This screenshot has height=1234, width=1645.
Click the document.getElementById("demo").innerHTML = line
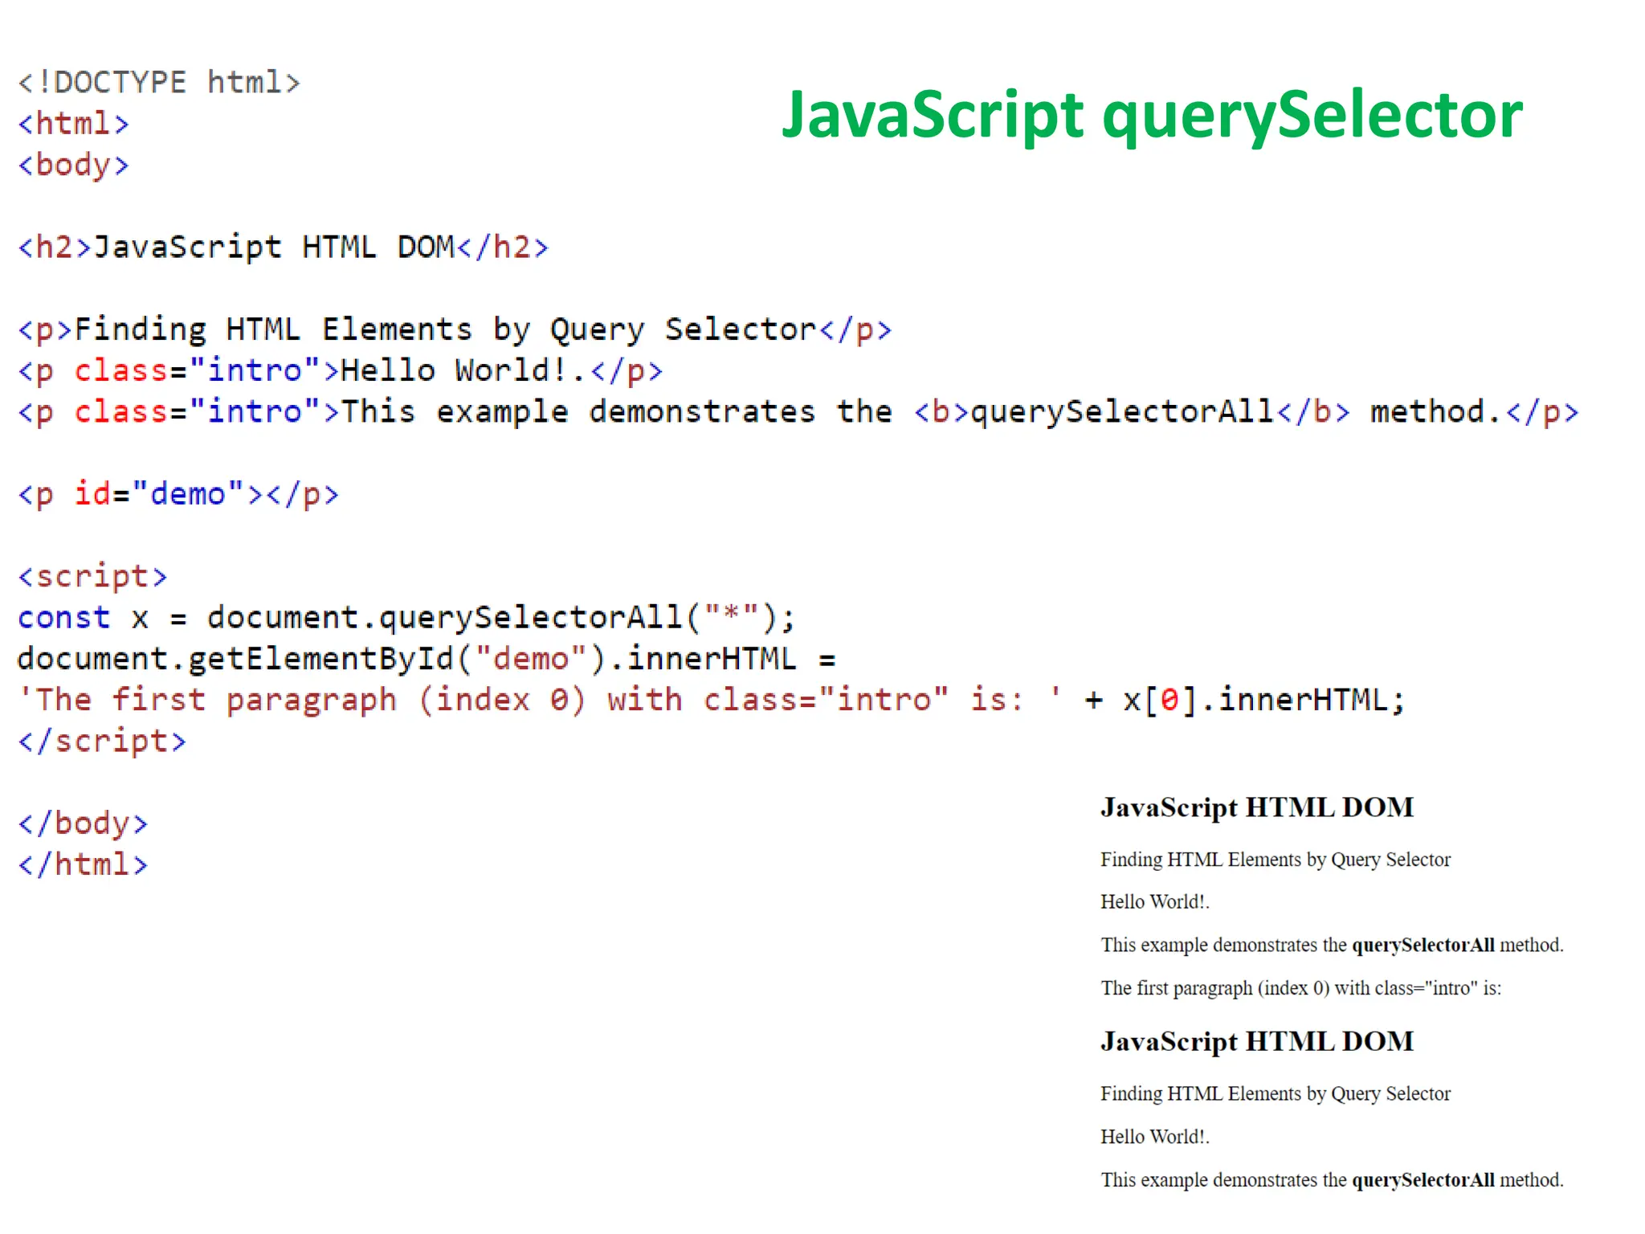(427, 659)
